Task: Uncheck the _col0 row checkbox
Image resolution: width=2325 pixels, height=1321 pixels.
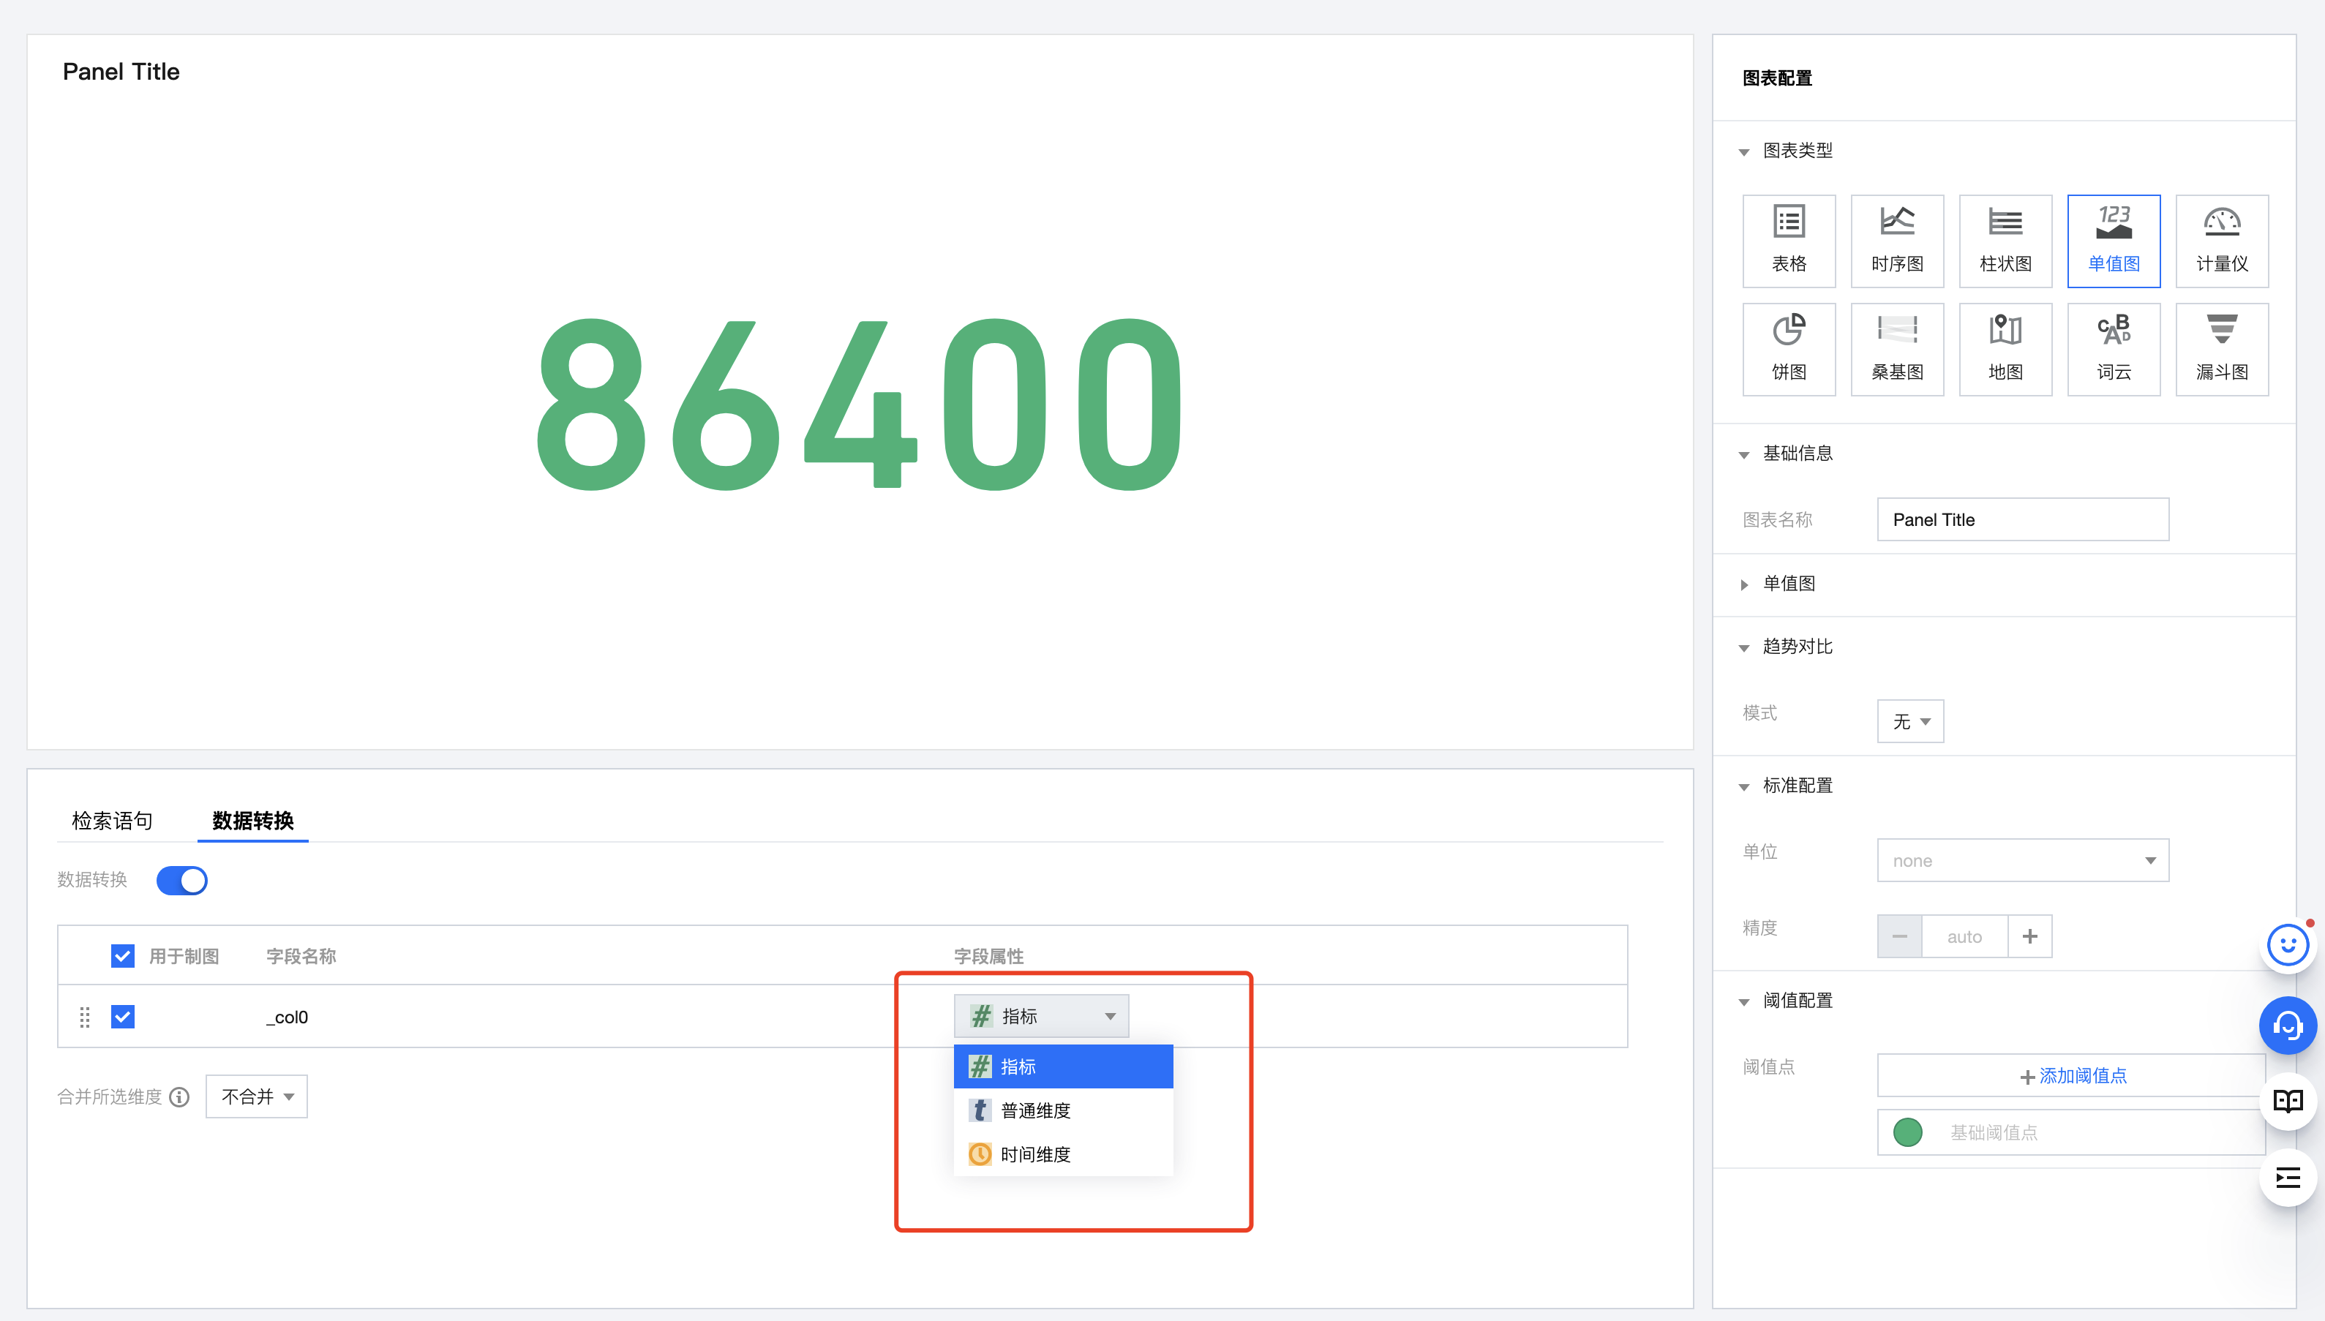Action: tap(122, 1016)
